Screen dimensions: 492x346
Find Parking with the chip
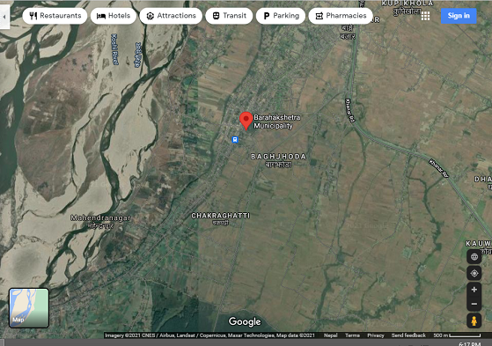[x=281, y=16]
